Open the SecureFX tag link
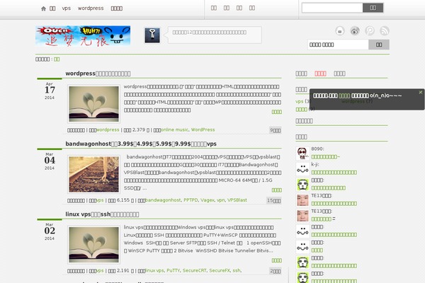Image resolution: width=425 pixels, height=283 pixels. point(220,270)
